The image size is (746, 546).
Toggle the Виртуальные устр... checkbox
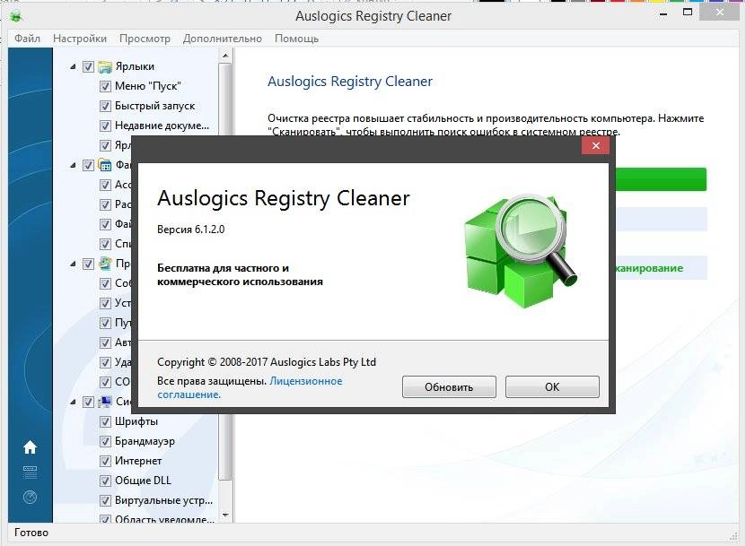(x=105, y=500)
